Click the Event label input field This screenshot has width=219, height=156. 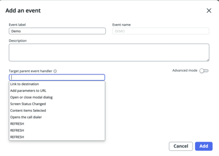[x=57, y=31]
